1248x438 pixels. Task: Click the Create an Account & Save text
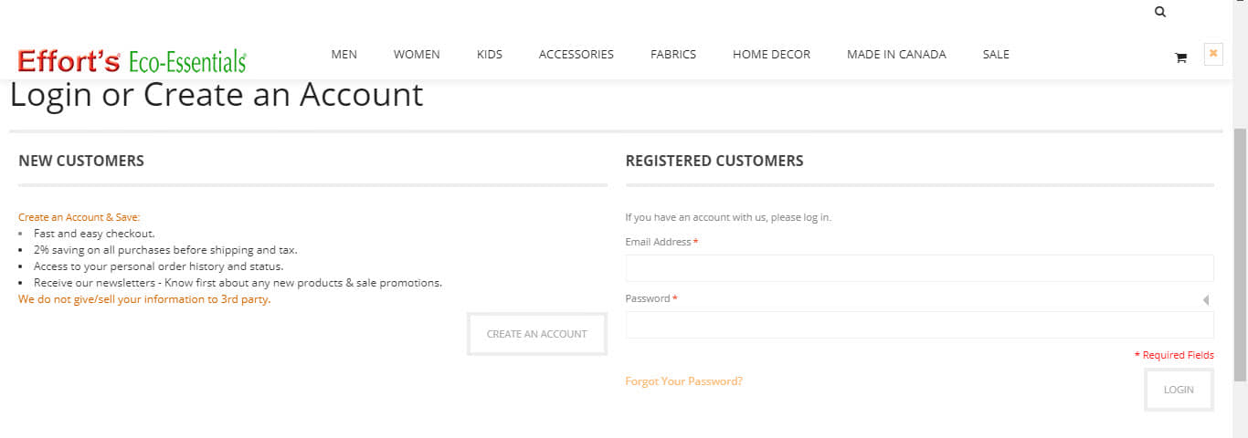point(79,218)
